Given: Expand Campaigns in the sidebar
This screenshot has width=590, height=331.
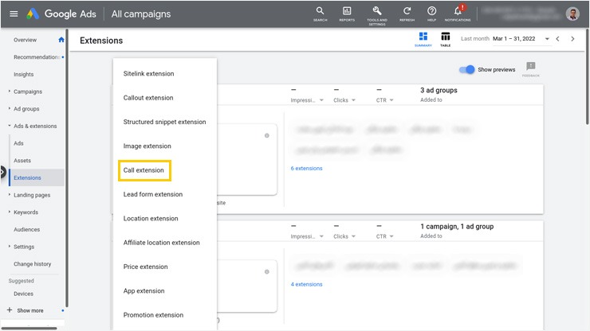Looking at the screenshot, I should click(26, 92).
